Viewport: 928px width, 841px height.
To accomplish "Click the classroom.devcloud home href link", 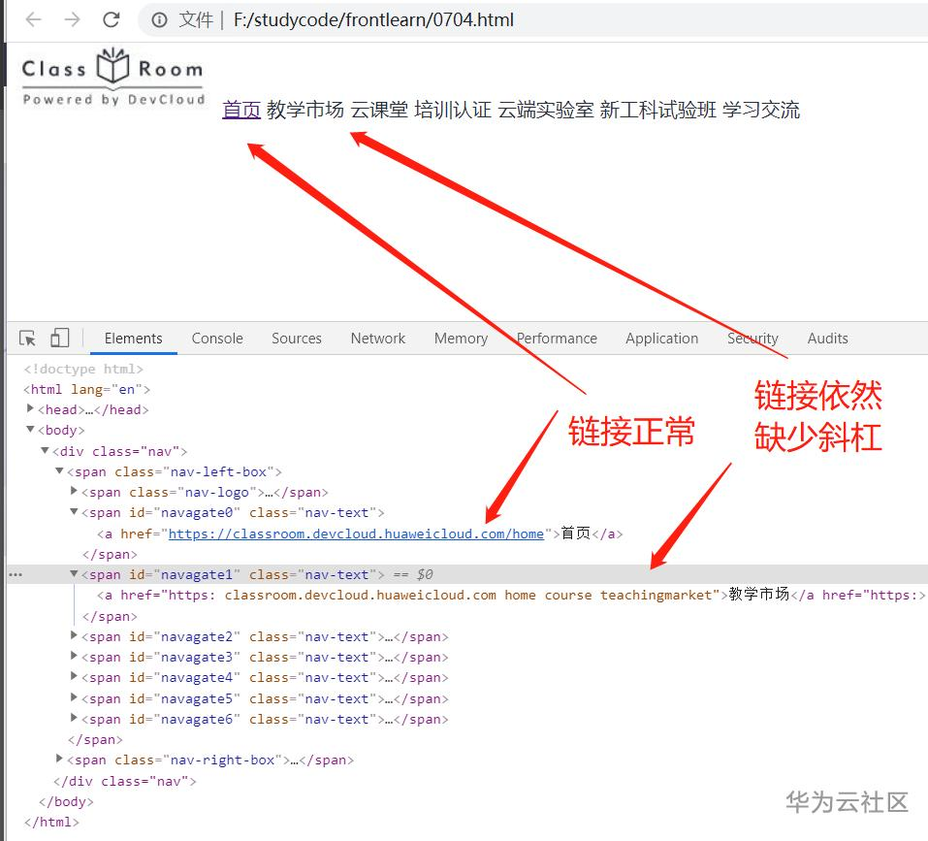I will click(x=356, y=534).
